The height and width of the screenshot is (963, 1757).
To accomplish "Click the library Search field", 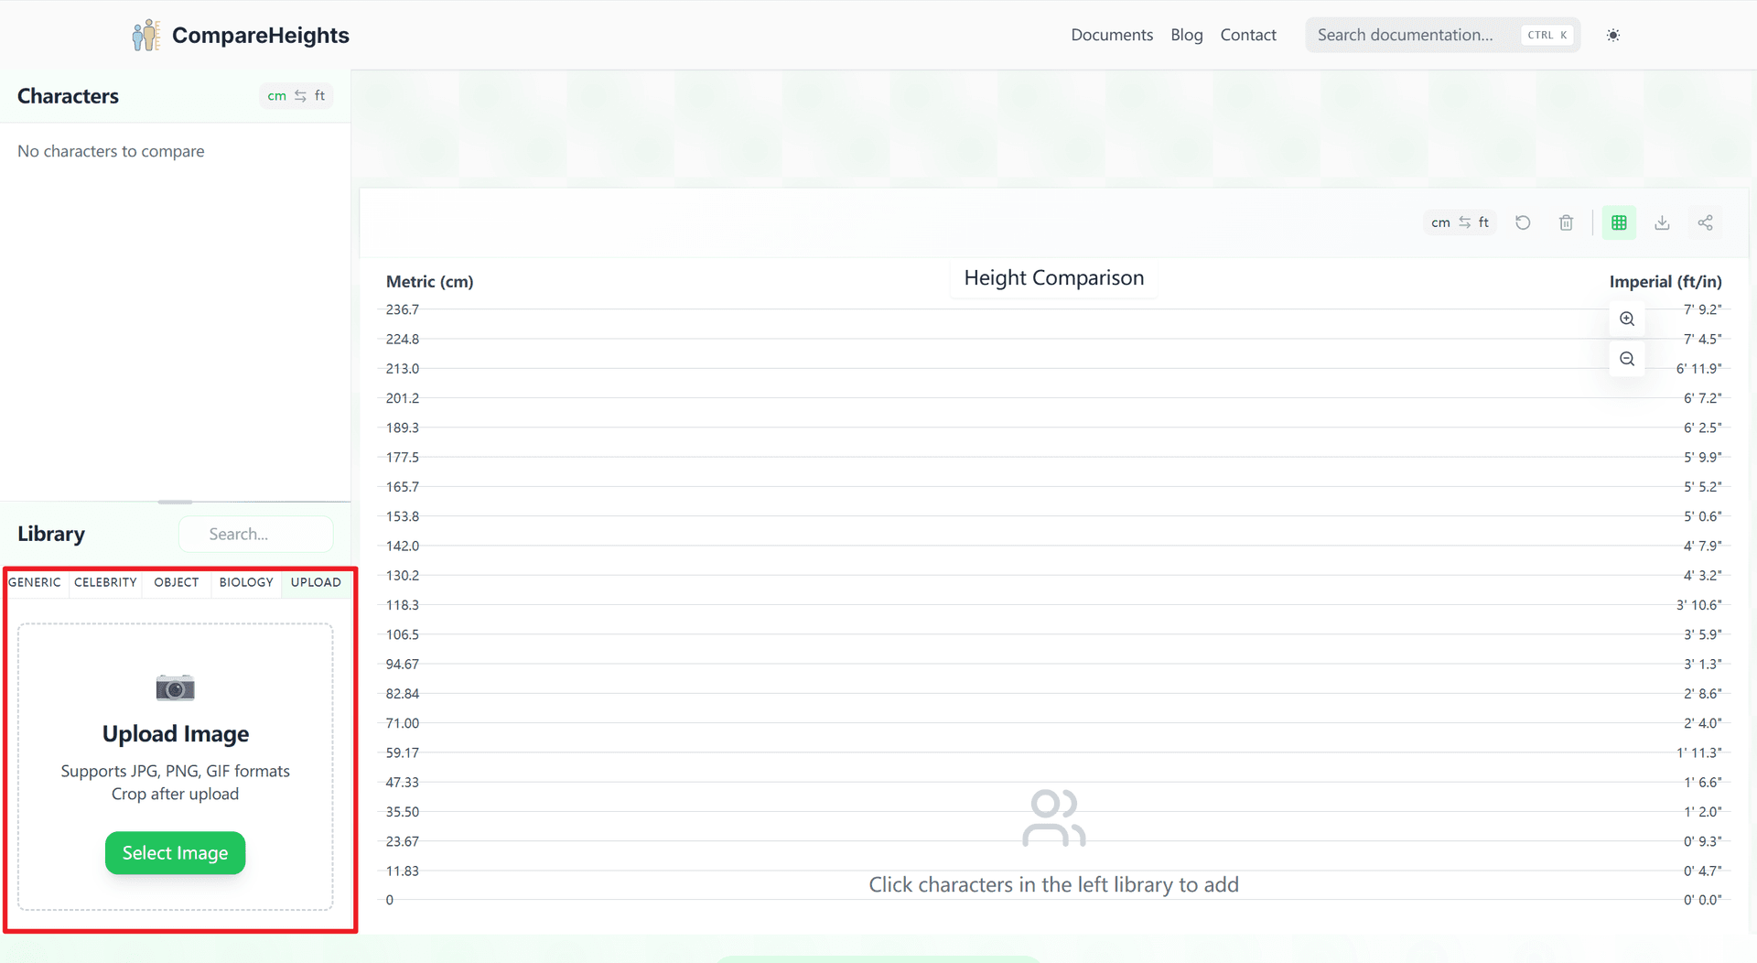I will [x=256, y=534].
